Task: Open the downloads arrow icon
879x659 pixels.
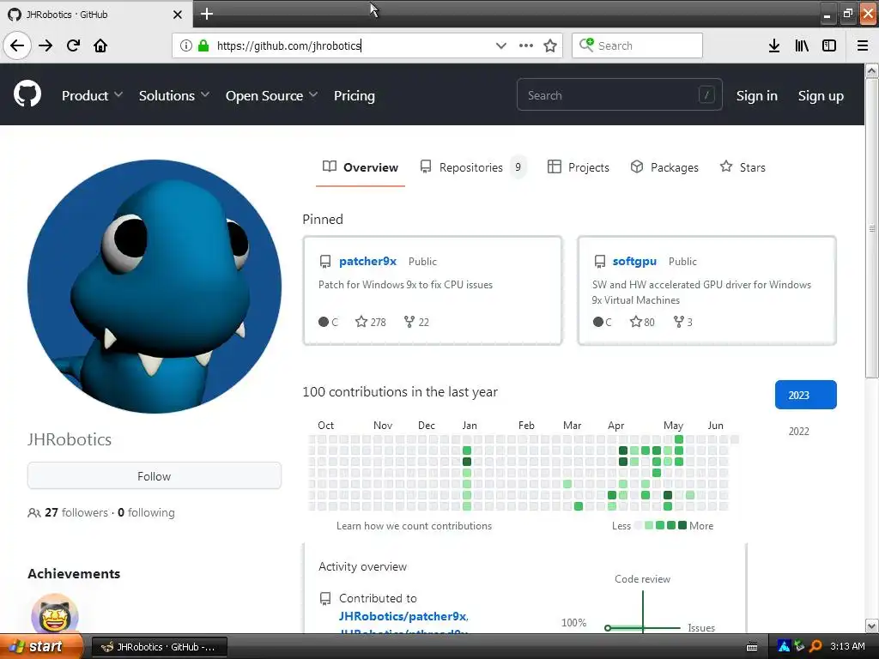Action: click(774, 45)
